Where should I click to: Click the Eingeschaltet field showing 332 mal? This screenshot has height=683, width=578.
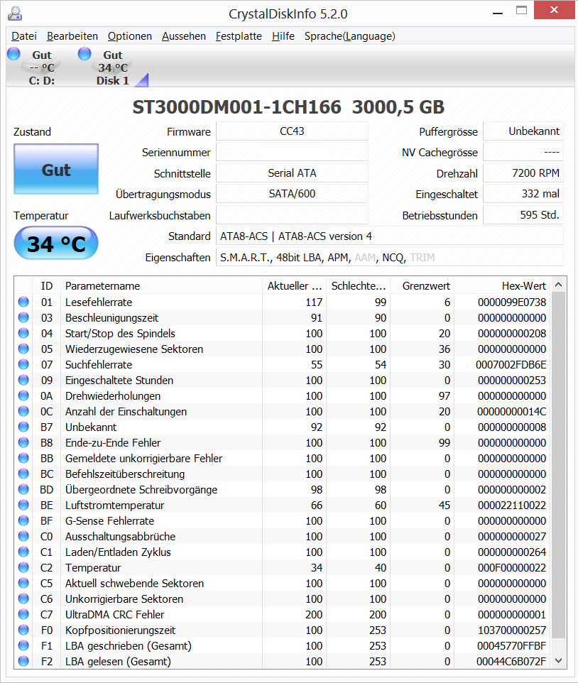523,194
